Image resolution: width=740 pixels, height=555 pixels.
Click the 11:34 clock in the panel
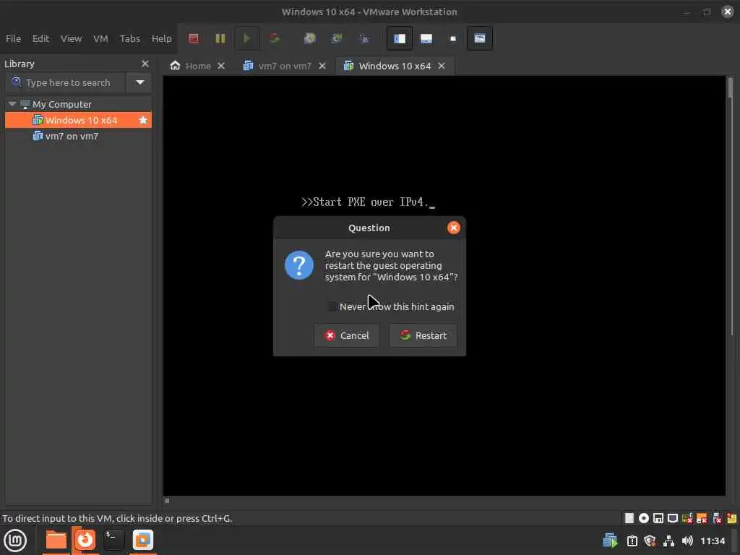coord(712,541)
